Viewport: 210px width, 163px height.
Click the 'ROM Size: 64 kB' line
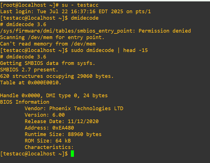[48, 141]
